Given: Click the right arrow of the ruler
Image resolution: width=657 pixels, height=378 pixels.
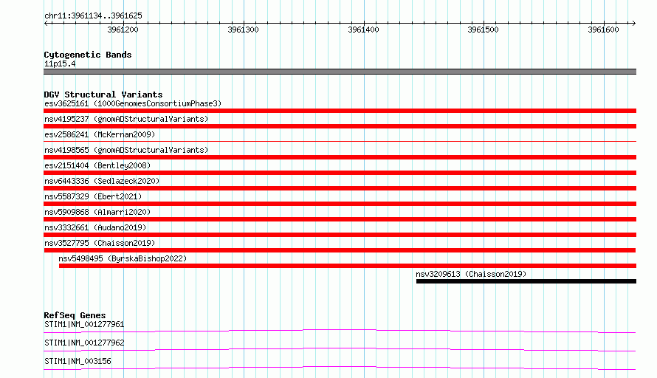Looking at the screenshot, I should 633,23.
